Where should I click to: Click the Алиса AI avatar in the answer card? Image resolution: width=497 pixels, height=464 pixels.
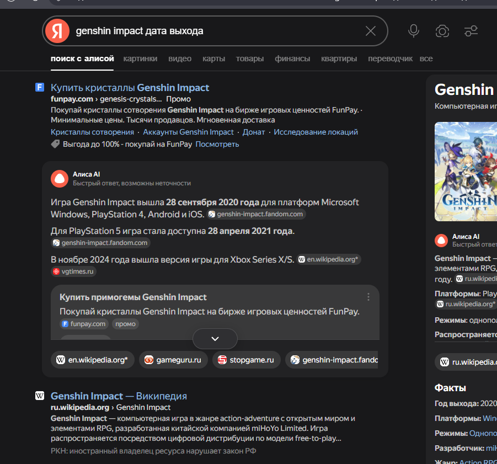[60, 179]
